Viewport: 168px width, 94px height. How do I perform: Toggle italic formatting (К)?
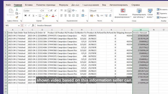29,16
